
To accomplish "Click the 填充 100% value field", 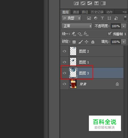I will coord(116,42).
